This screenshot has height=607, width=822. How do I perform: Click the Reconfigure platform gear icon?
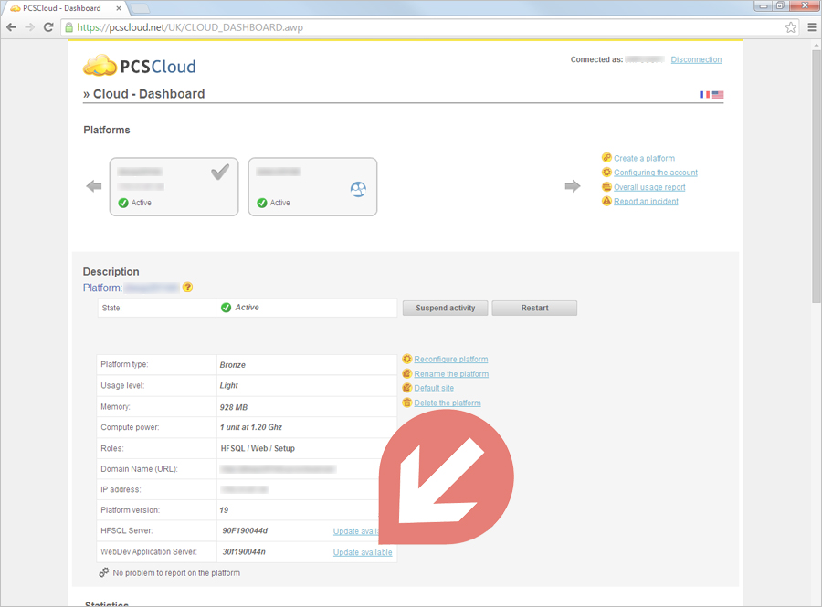click(x=406, y=359)
